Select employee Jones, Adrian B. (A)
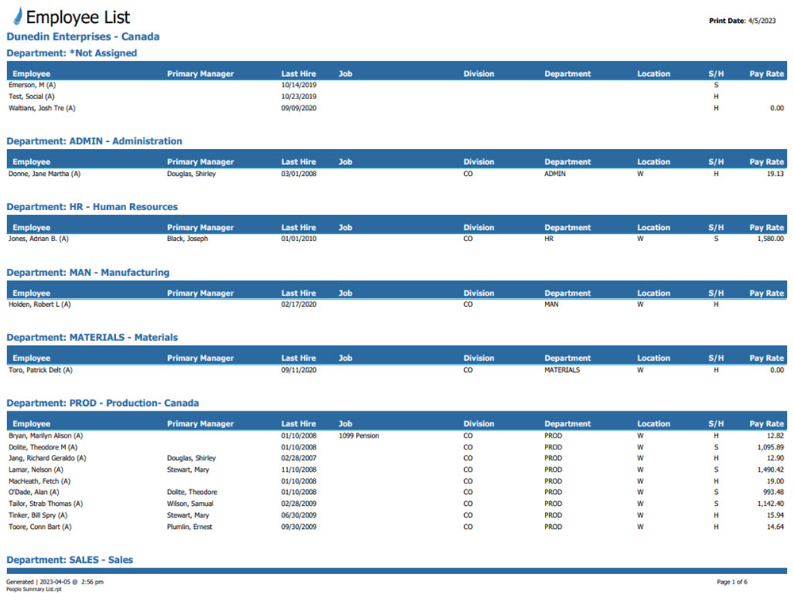This screenshot has width=794, height=601. click(x=38, y=239)
